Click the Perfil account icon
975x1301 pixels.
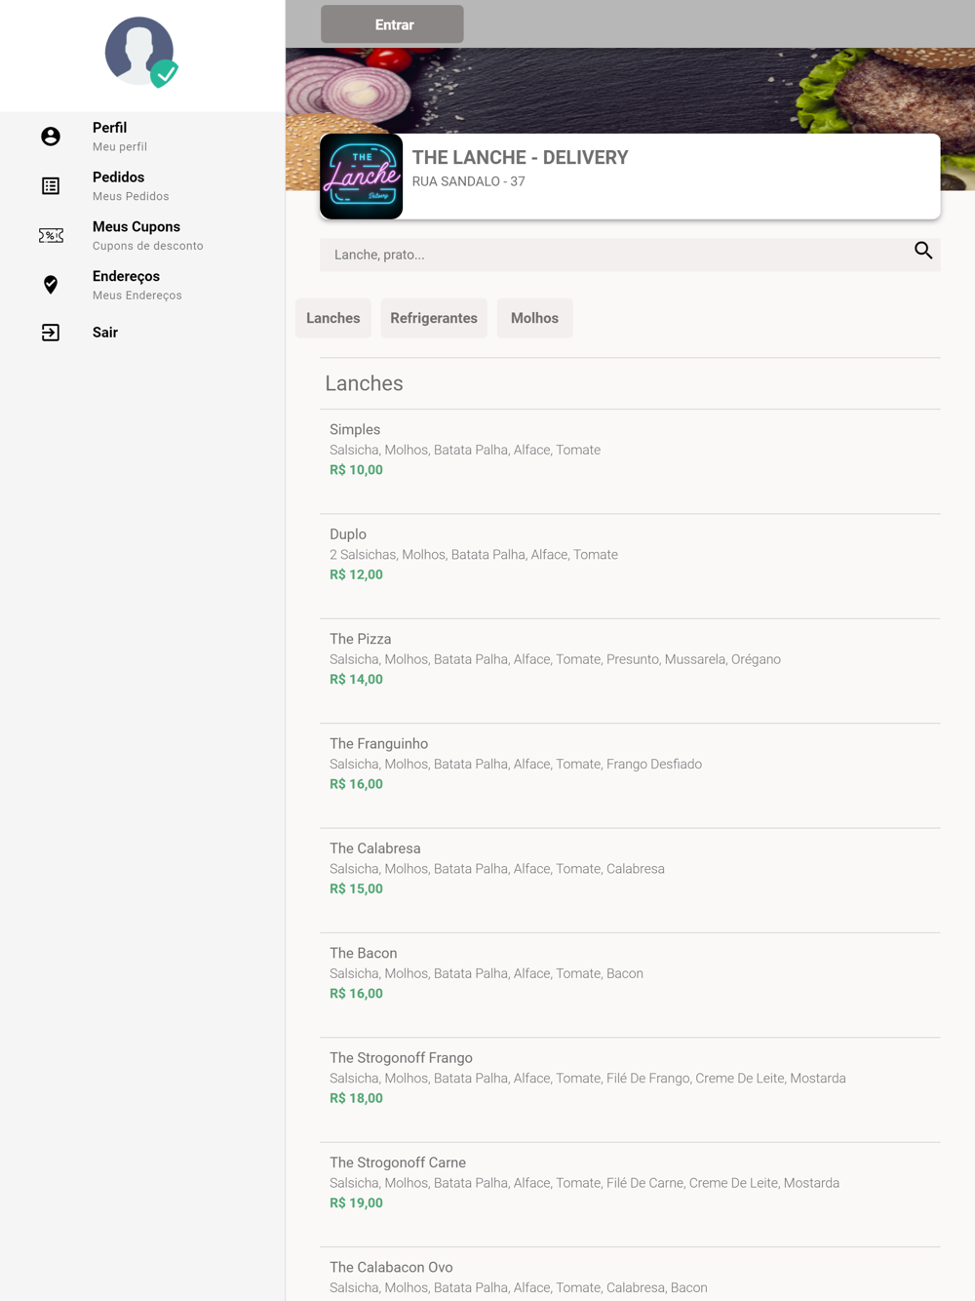click(51, 137)
